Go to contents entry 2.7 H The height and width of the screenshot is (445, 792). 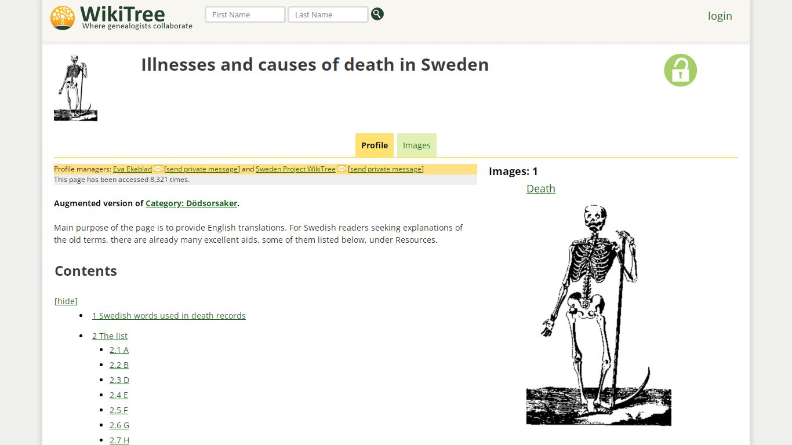click(119, 440)
